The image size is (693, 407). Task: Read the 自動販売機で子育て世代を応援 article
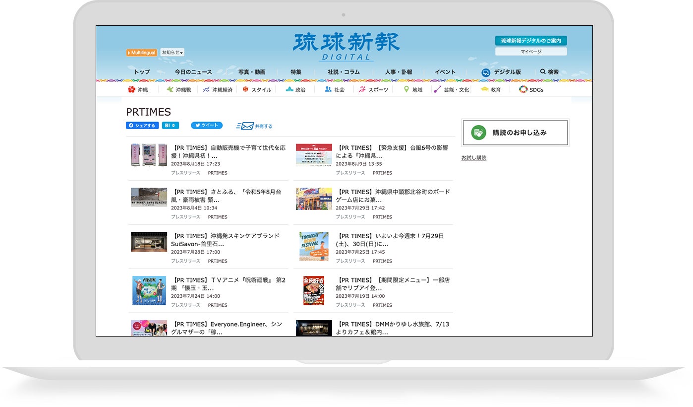click(228, 152)
